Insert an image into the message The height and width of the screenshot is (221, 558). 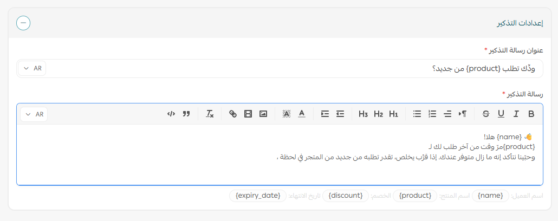point(263,114)
